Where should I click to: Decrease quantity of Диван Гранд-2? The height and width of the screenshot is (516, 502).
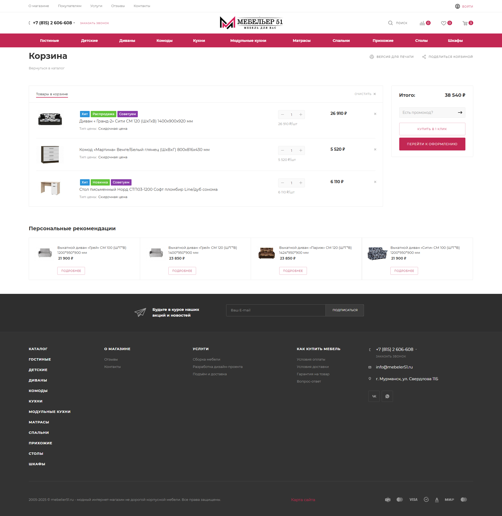[282, 115]
